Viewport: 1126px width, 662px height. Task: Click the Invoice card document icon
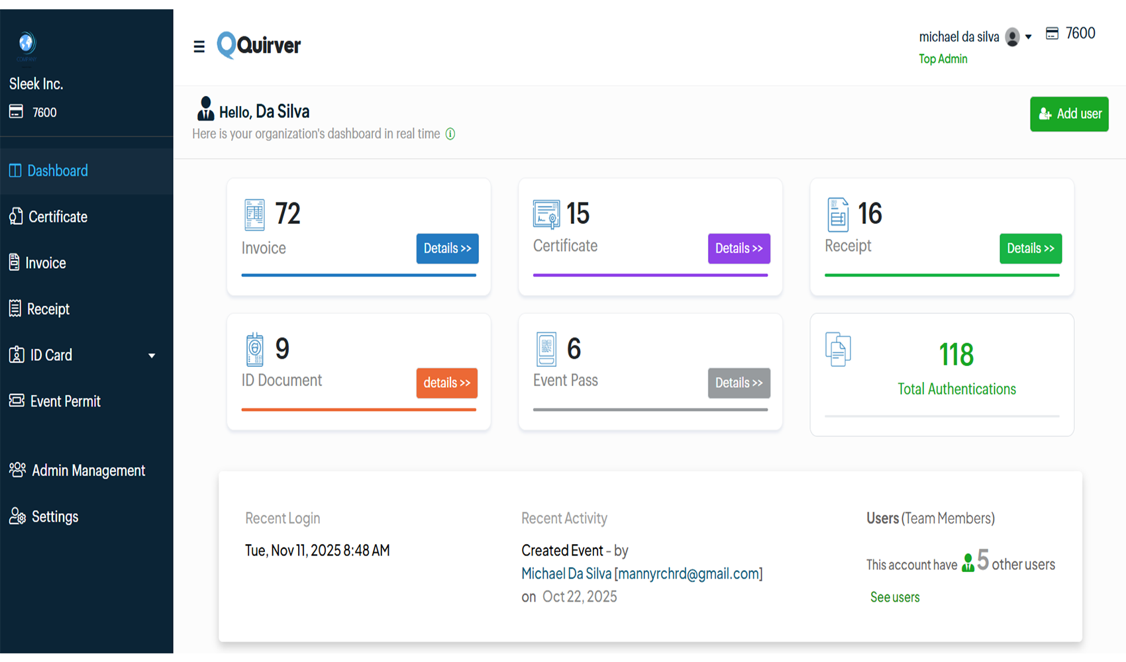point(254,214)
